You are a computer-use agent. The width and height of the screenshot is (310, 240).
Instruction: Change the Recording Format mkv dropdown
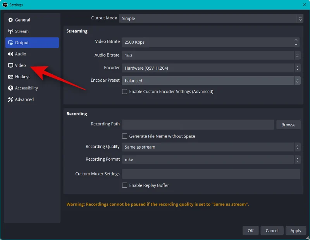(211, 159)
